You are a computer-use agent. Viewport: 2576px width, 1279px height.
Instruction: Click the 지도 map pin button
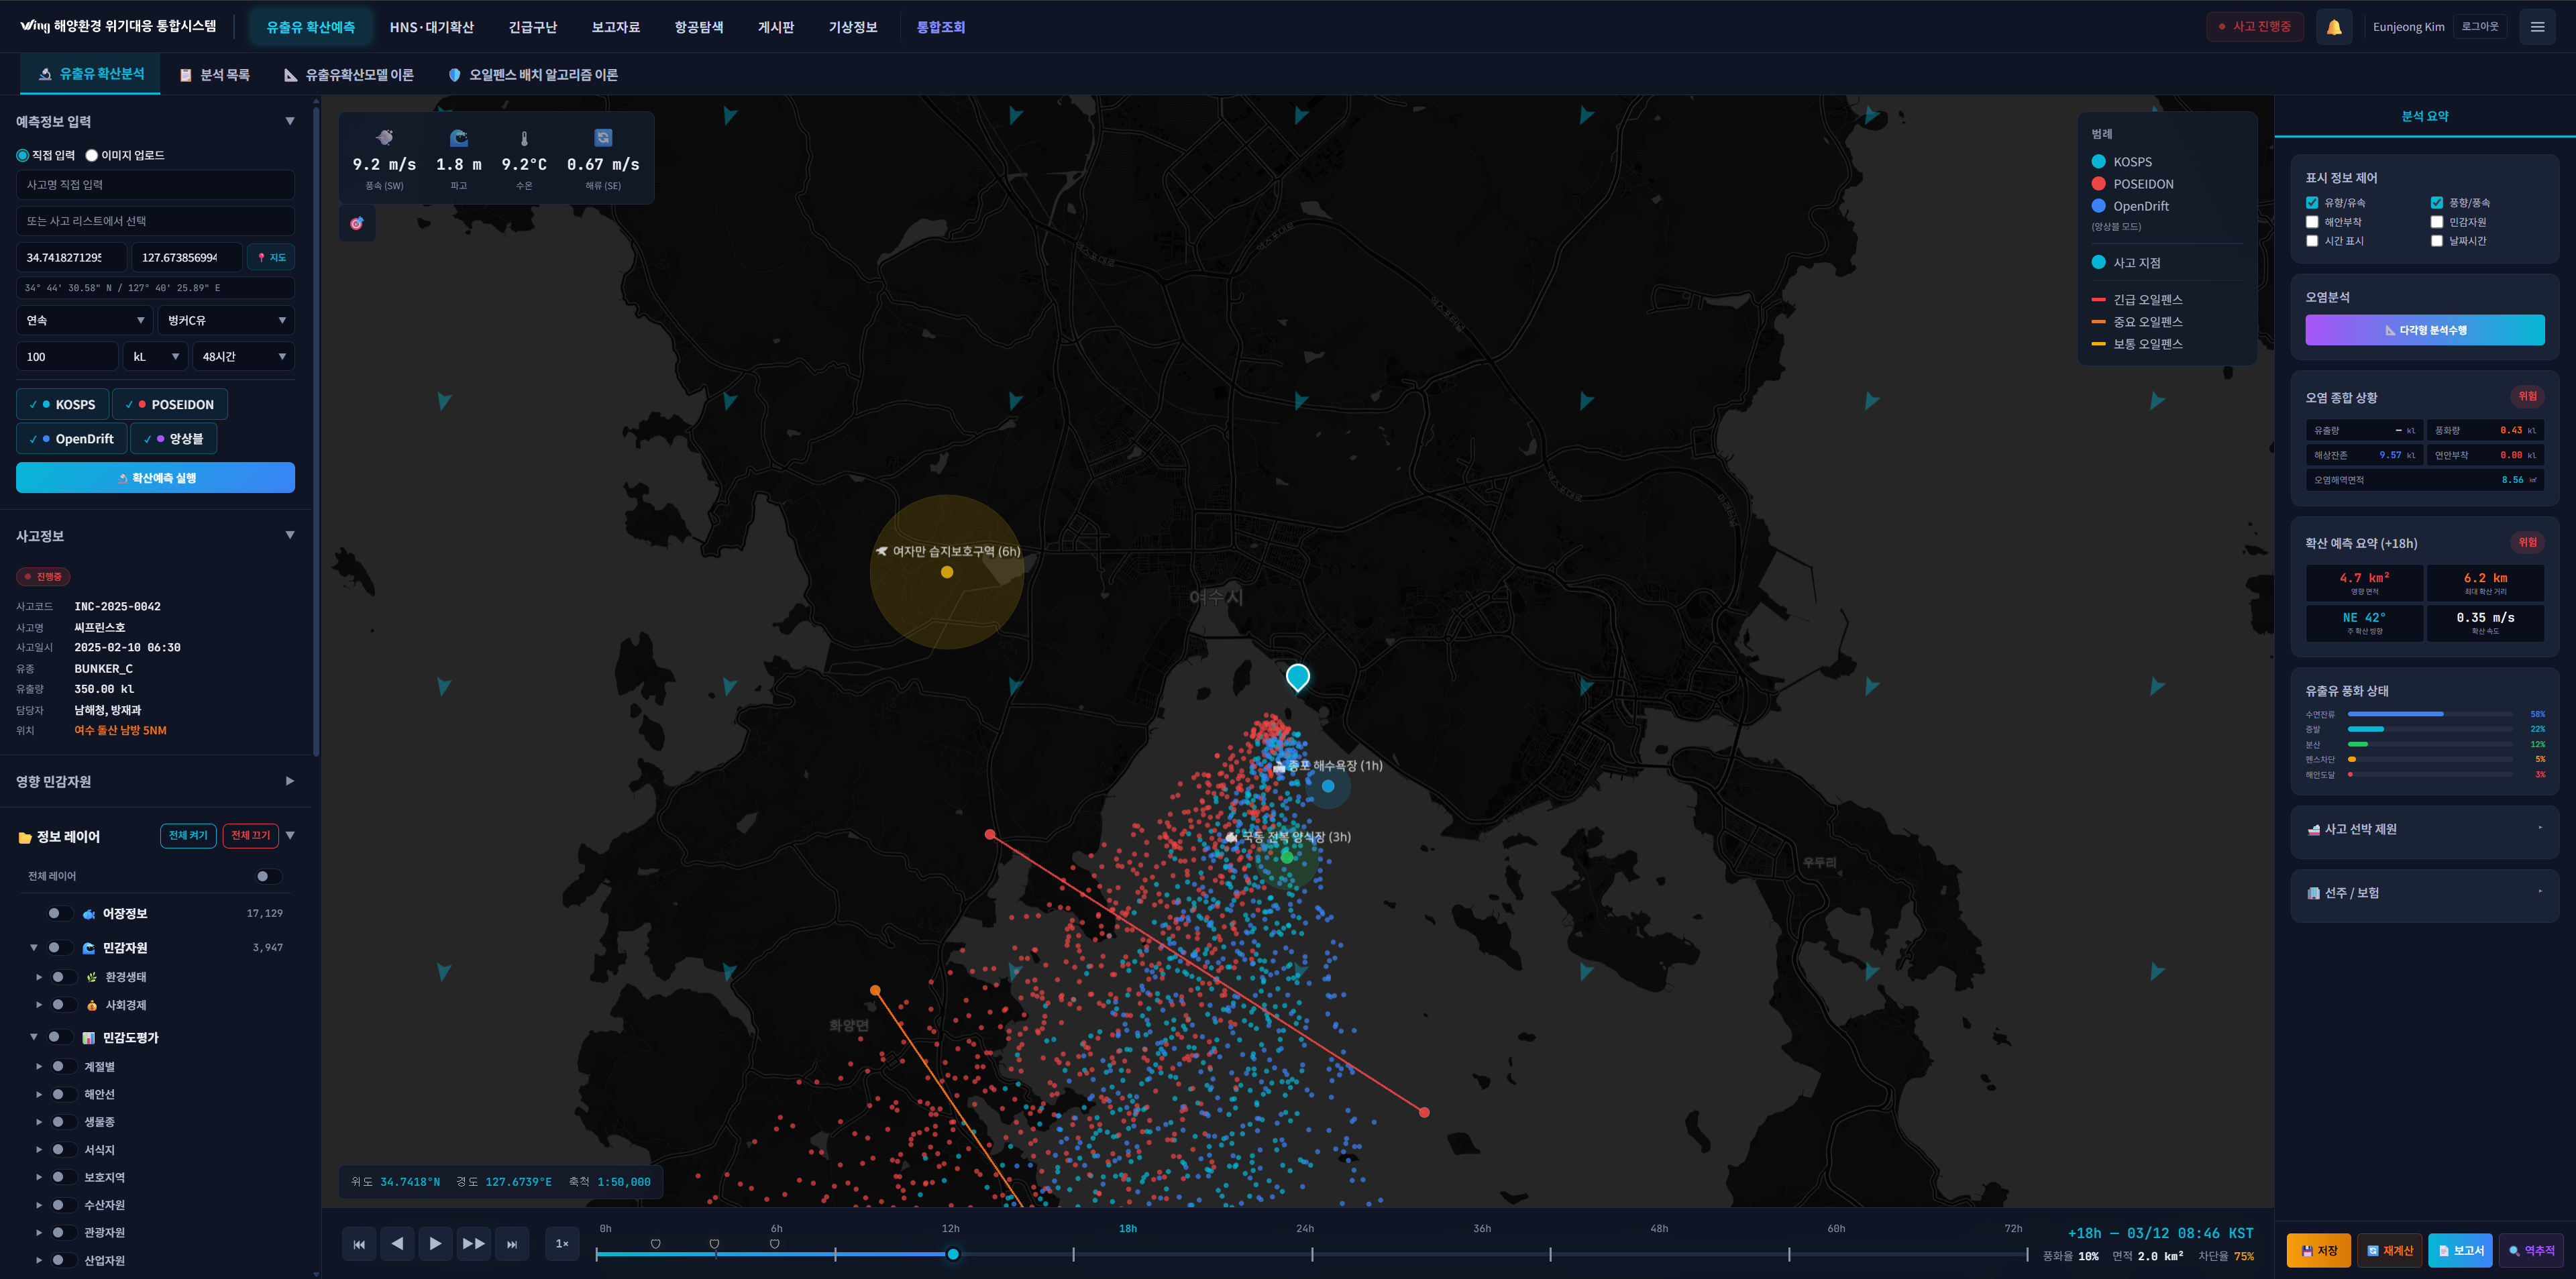coord(271,257)
